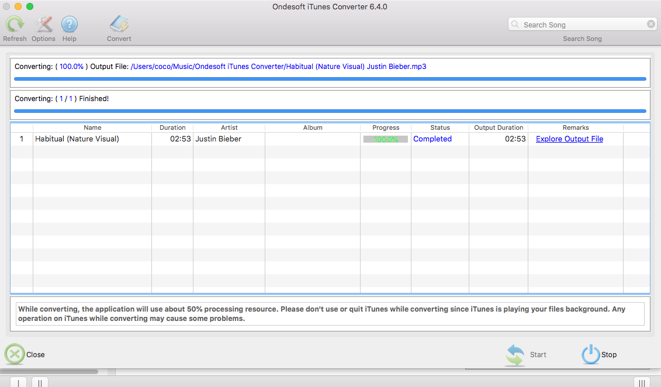Screen dimensions: 661x387
Task: Click inside the Search Song input
Action: point(579,24)
